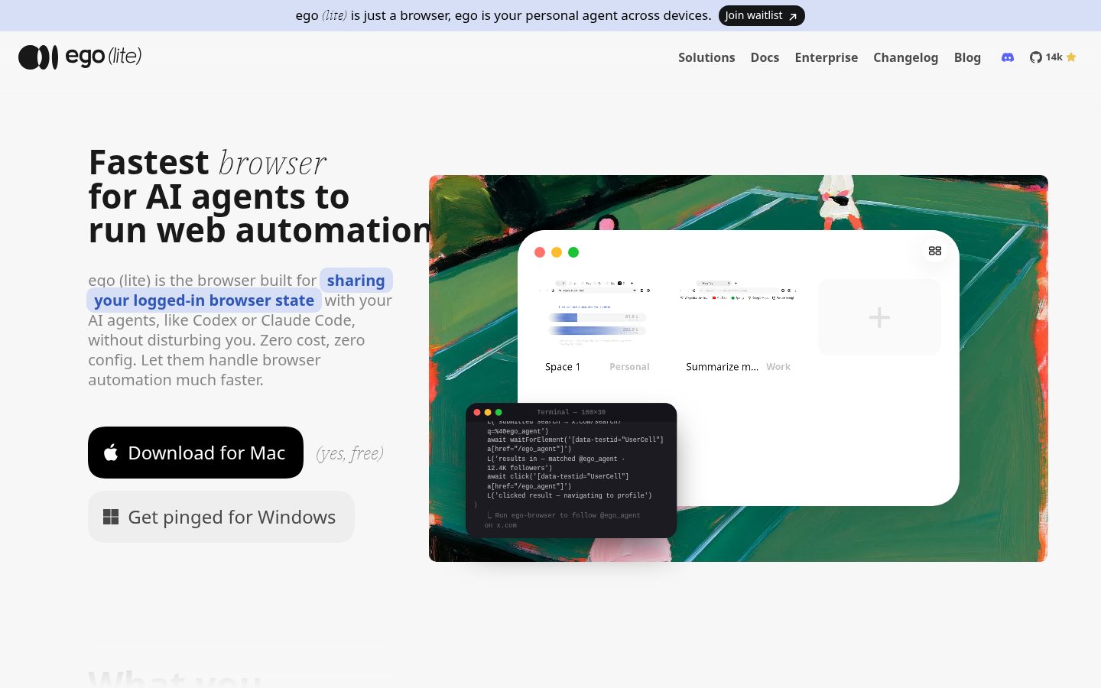Click the banner text about personal agent
1101x688 pixels.
503,15
